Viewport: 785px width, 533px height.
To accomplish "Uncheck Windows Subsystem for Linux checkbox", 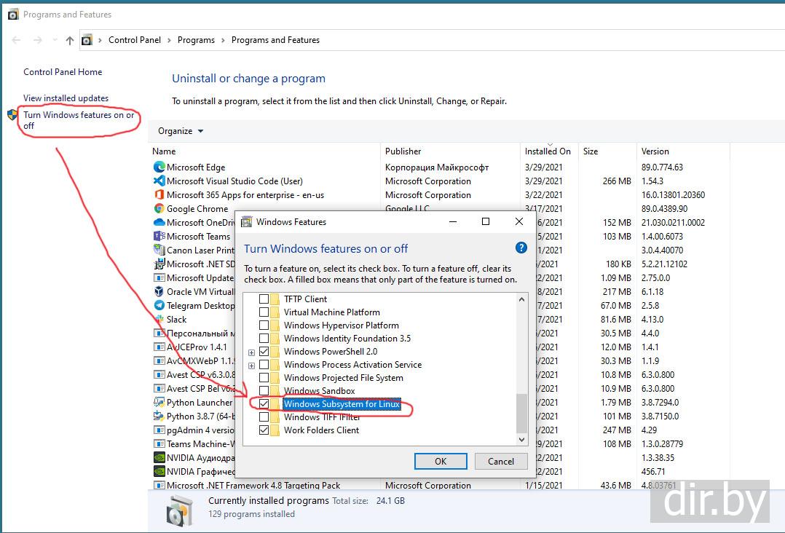I will pos(264,404).
